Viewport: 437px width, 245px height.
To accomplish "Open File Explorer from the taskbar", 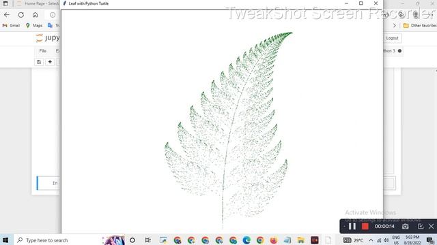I will 300,240.
